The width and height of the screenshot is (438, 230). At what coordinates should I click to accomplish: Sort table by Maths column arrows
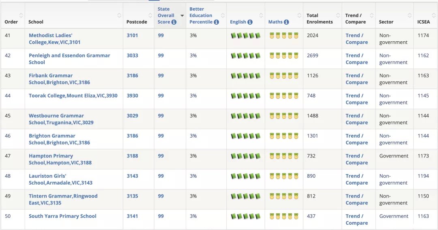299,15
